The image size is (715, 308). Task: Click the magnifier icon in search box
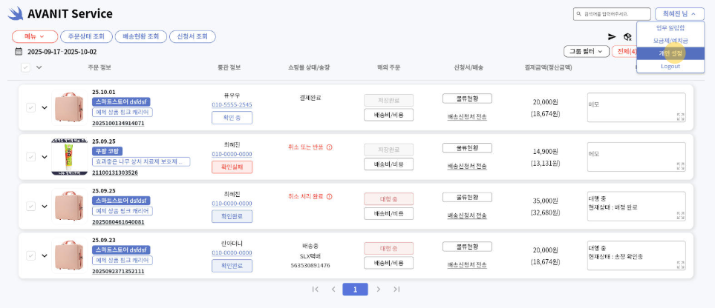(580, 14)
